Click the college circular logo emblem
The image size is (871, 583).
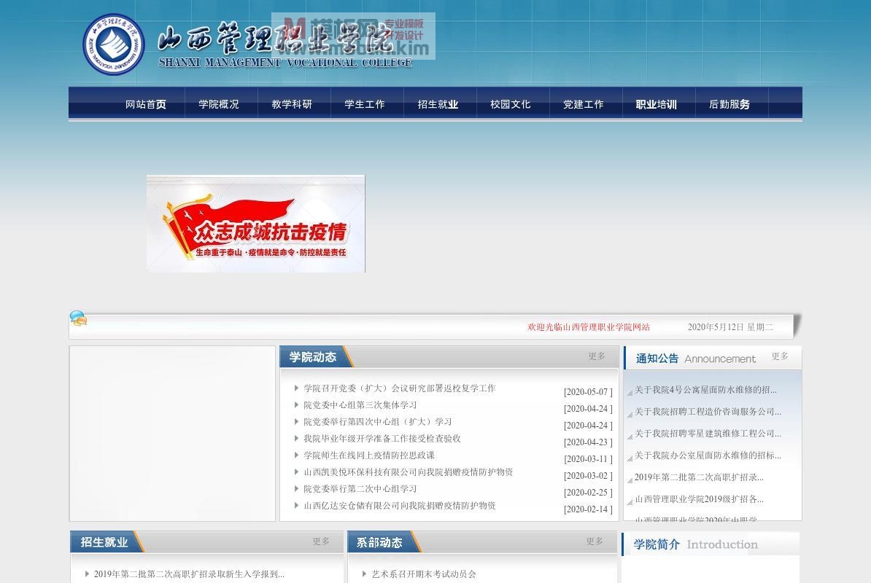pyautogui.click(x=114, y=44)
